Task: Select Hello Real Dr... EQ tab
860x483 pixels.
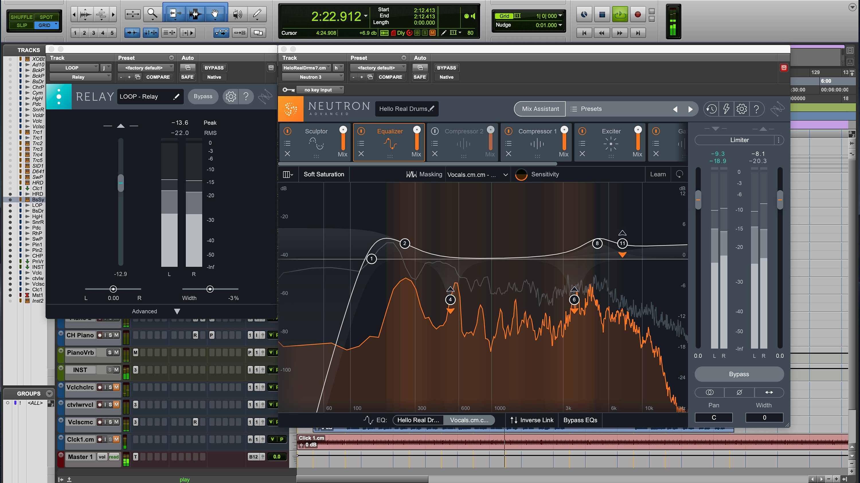Action: pos(418,420)
